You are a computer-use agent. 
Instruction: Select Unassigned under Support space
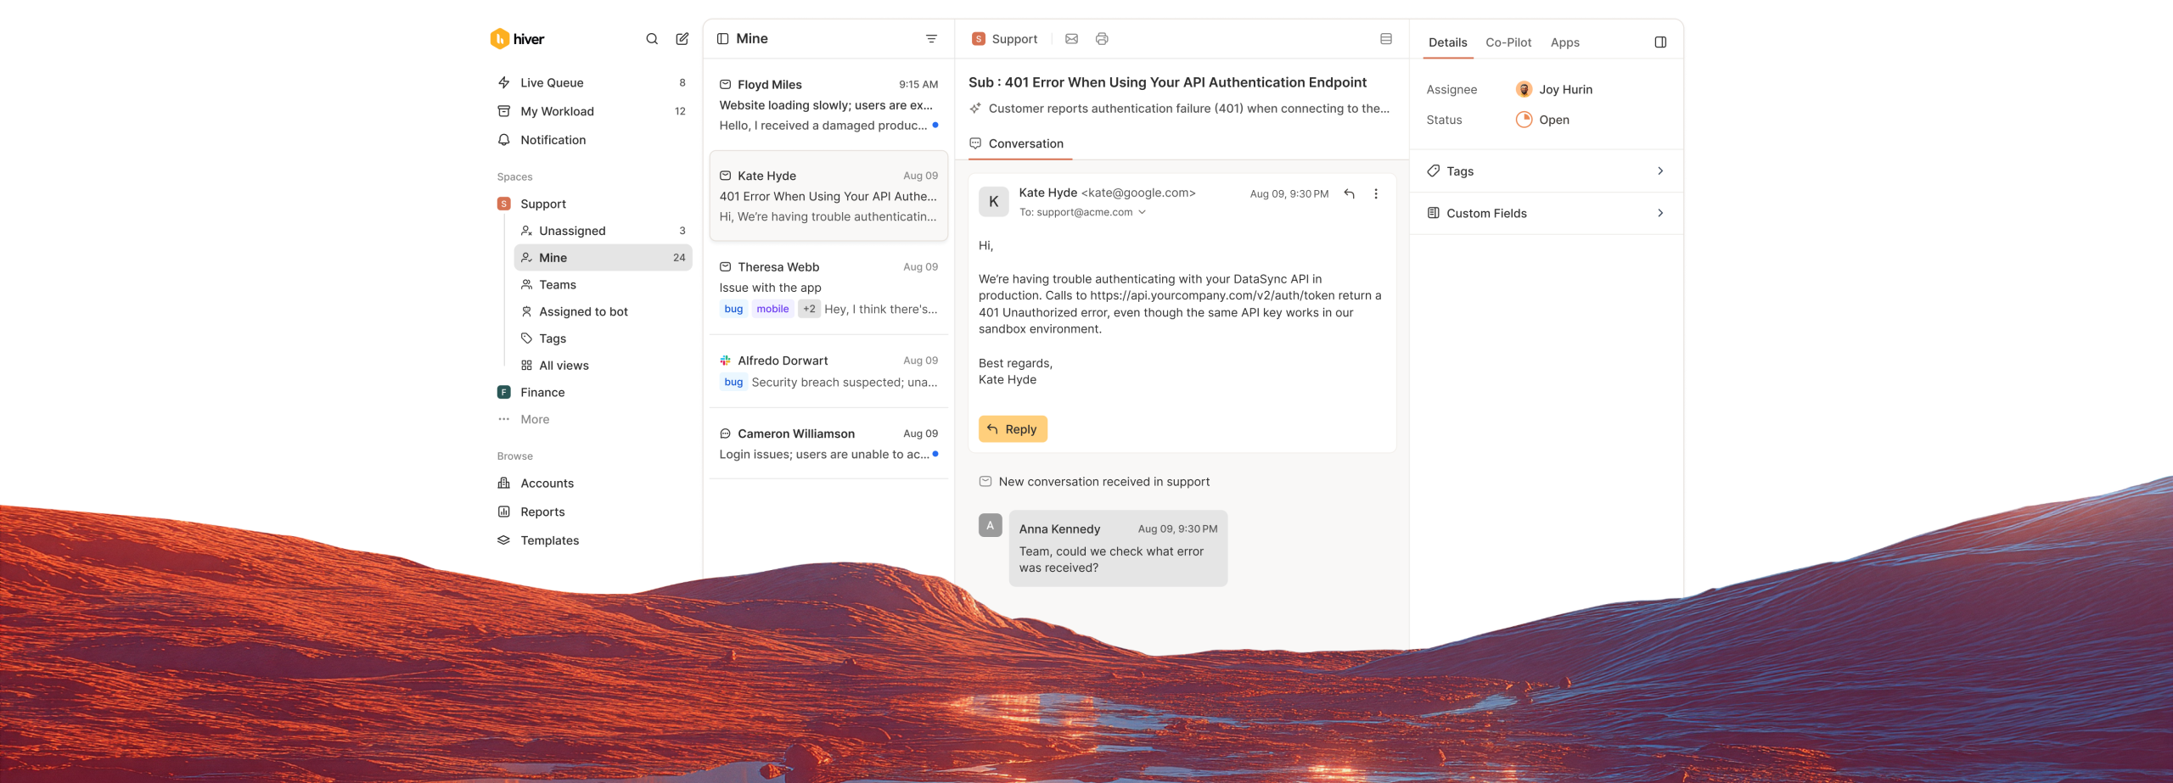(x=572, y=231)
